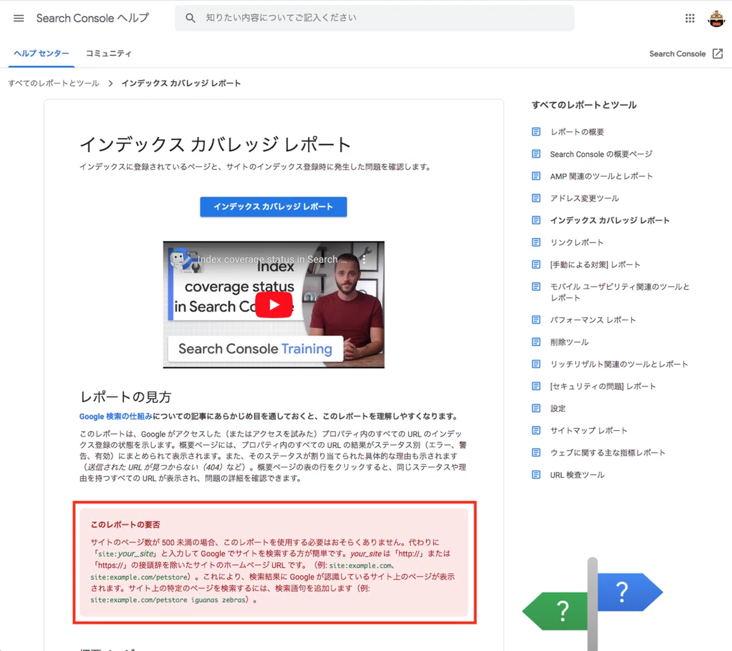Open the Google apps grid

(x=690, y=18)
